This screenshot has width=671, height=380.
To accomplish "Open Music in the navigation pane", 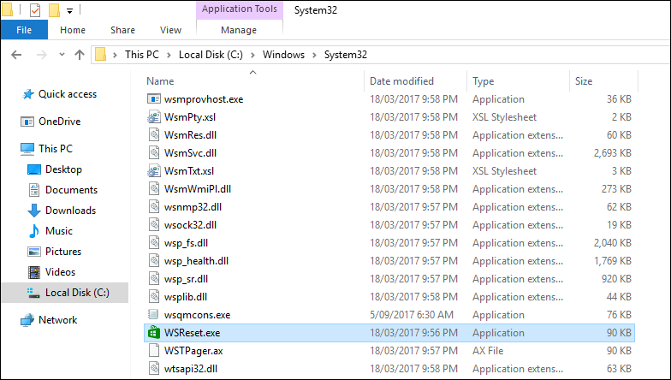I will coord(59,231).
